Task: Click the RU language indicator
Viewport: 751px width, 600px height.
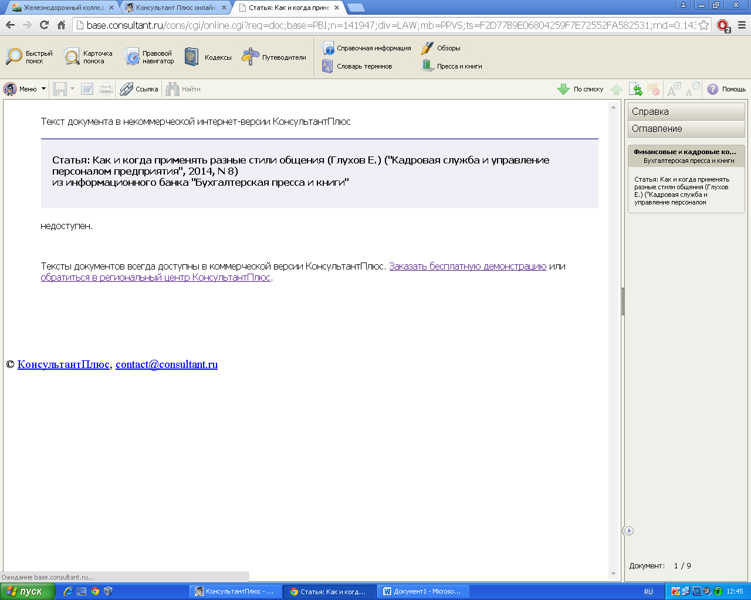Action: (x=648, y=591)
